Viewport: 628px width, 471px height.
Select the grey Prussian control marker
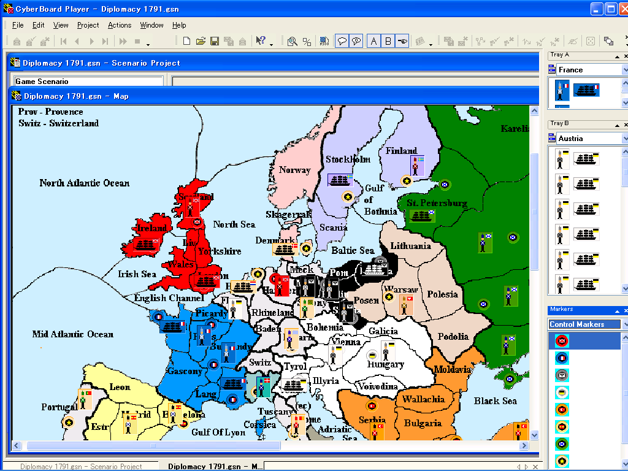[x=562, y=375]
